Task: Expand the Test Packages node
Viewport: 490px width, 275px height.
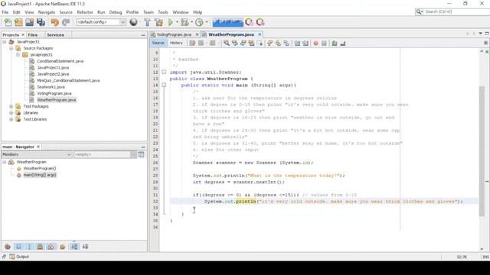Action: (x=11, y=106)
